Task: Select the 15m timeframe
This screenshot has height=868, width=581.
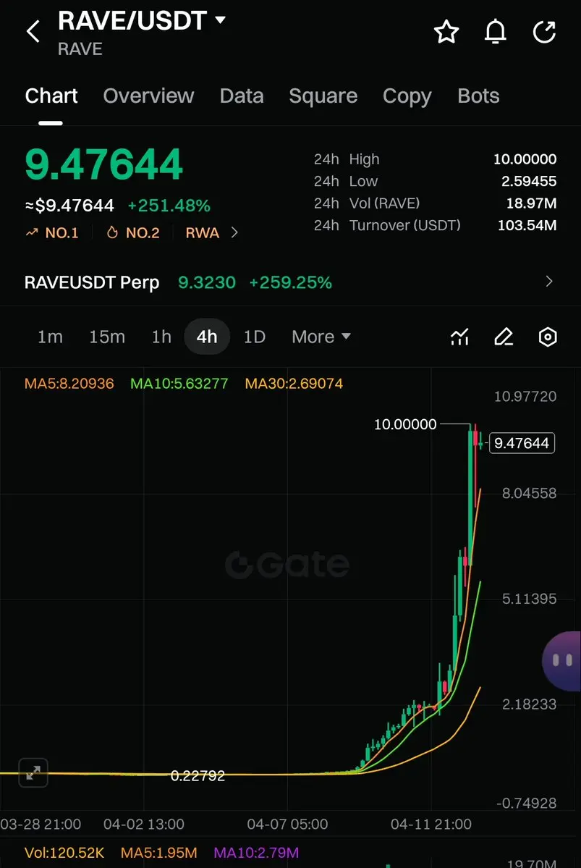Action: [x=107, y=337]
